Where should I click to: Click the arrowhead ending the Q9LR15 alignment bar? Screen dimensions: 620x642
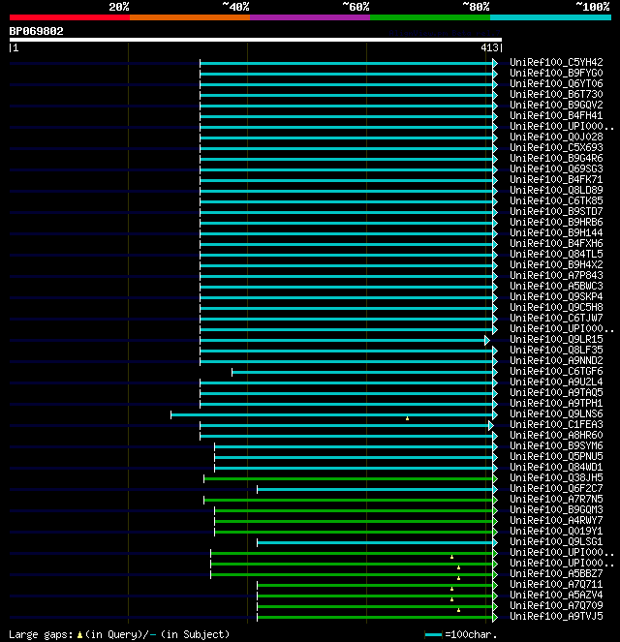click(487, 340)
